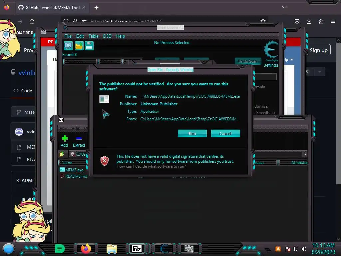
Task: Click Run in the security warning dialog
Action: click(x=192, y=133)
